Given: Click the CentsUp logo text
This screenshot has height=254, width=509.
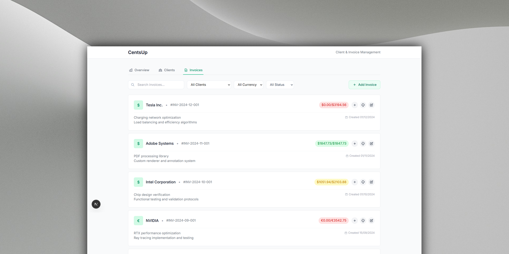Looking at the screenshot, I should [138, 52].
